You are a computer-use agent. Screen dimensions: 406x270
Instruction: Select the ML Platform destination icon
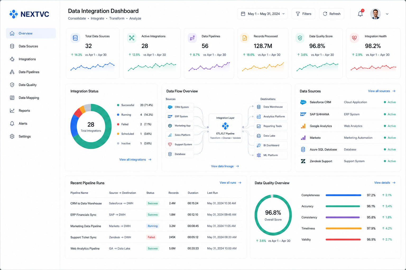click(259, 155)
